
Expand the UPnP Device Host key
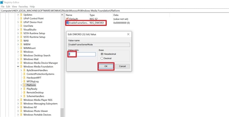[18, 22]
